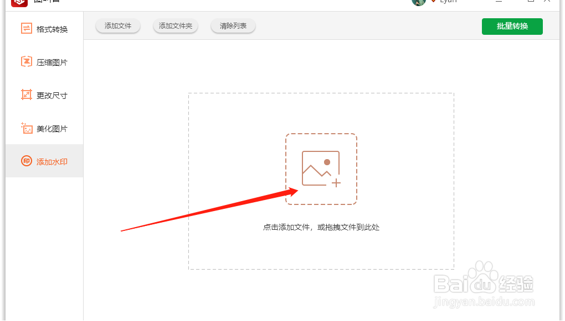Click the beautify image icon

point(26,128)
